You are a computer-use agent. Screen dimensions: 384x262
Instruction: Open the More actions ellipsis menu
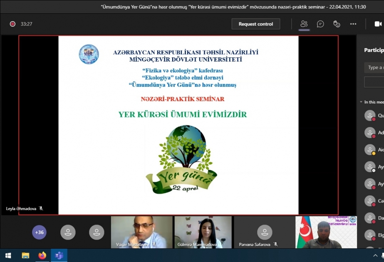click(x=353, y=24)
